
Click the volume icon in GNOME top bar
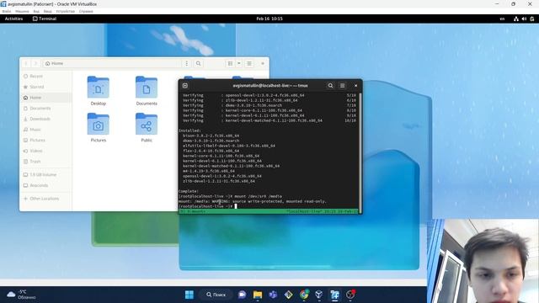click(x=524, y=19)
